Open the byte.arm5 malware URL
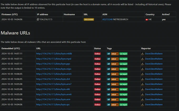The height and width of the screenshot is (111, 179). pos(54,74)
